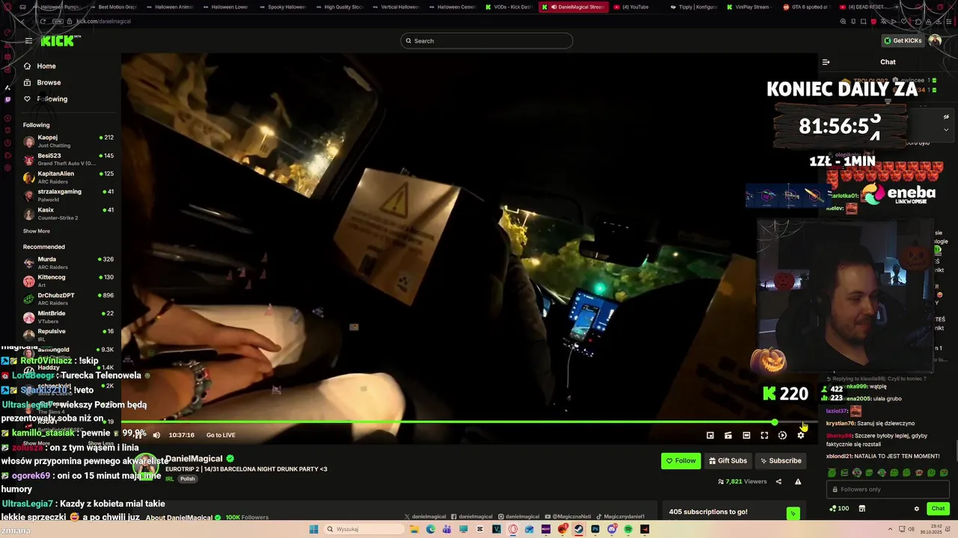The image size is (958, 538).
Task: Open chat settings with the gear icon
Action: pos(916,509)
